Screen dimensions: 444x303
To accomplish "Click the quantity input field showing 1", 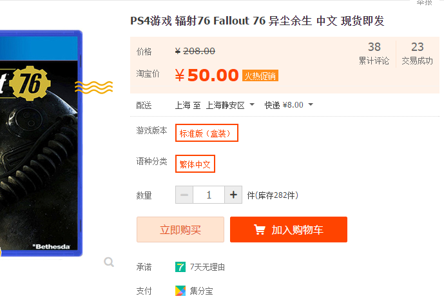I will point(209,195).
